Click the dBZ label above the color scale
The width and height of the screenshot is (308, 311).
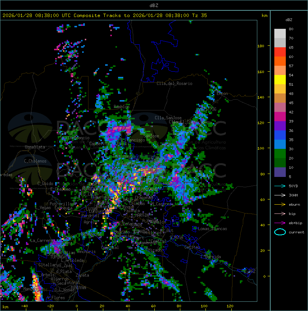click(x=289, y=20)
